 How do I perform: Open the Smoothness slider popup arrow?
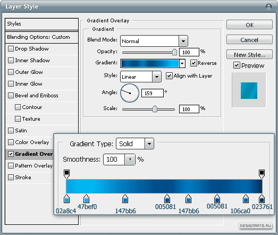pyautogui.click(x=130, y=160)
